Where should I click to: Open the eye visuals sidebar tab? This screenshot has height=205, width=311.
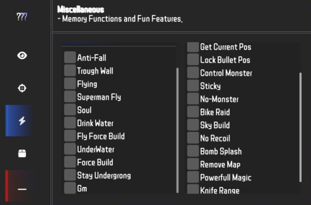22,56
